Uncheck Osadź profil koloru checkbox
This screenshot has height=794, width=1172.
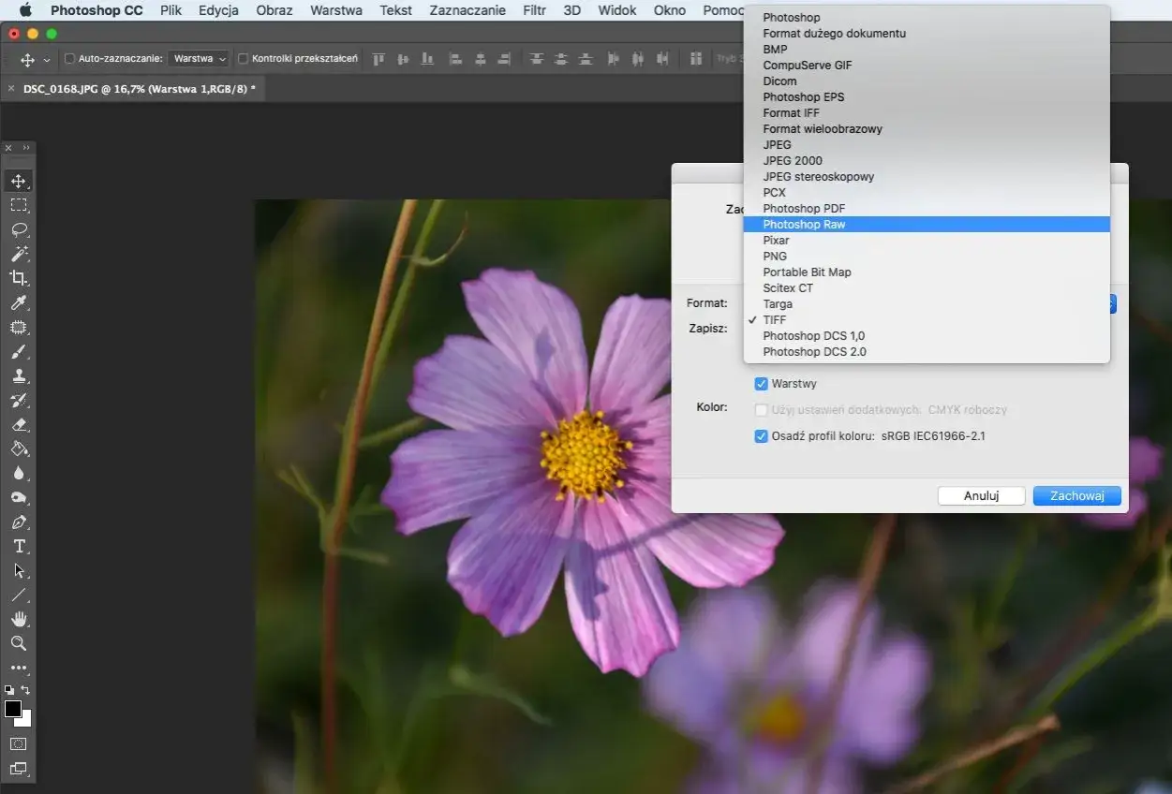761,436
